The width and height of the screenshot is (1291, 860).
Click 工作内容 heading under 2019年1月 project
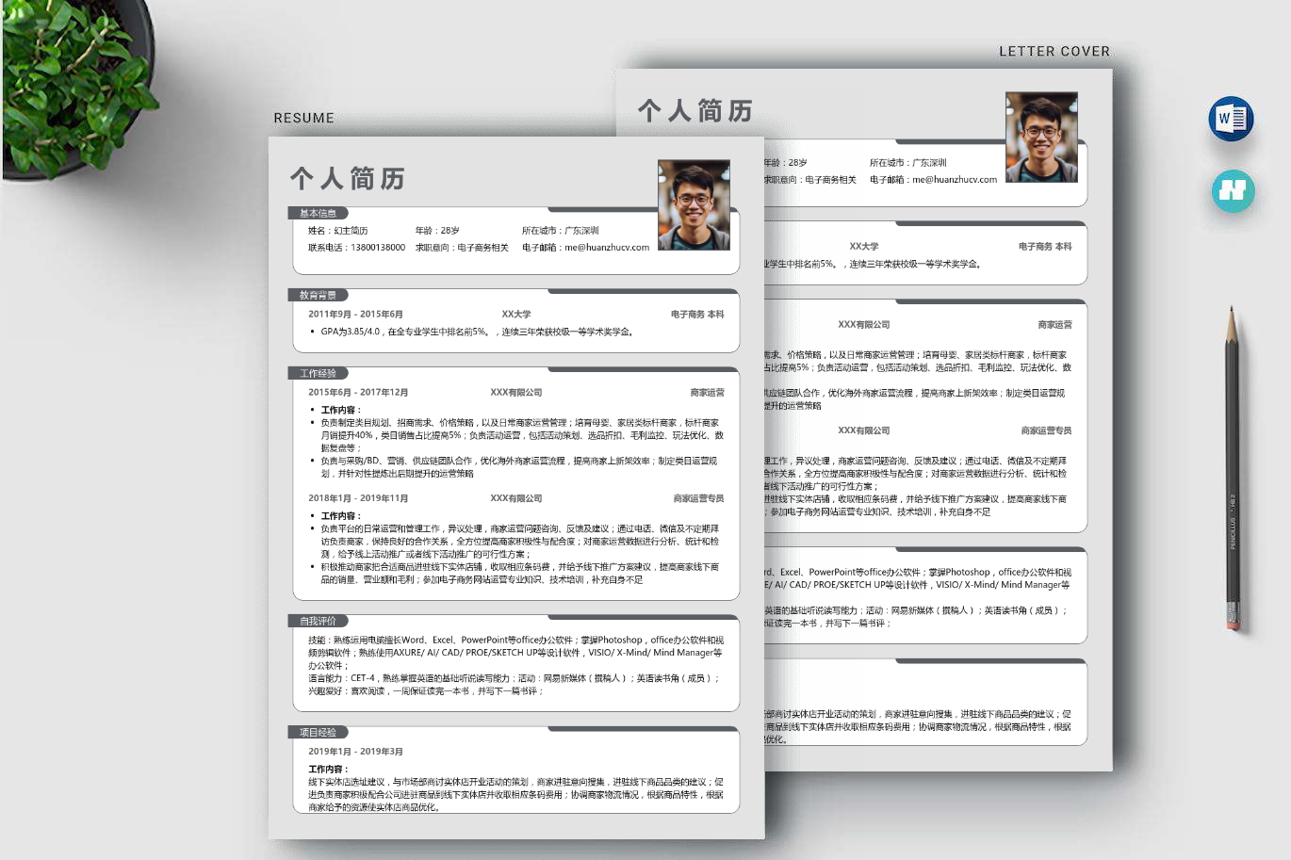click(x=327, y=770)
